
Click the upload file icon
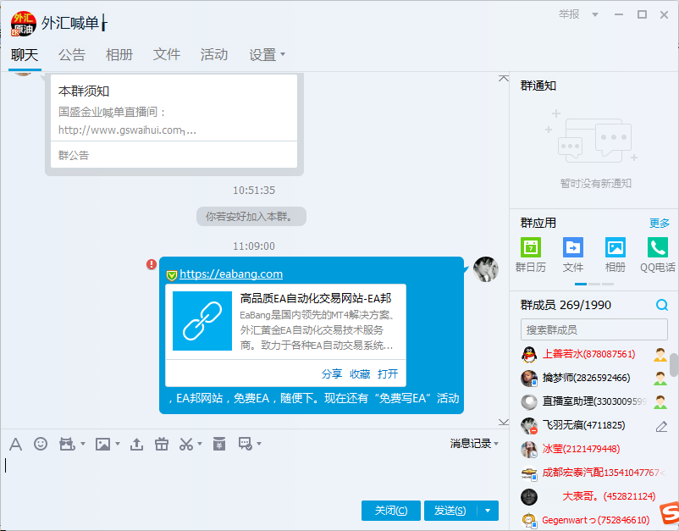pyautogui.click(x=136, y=444)
